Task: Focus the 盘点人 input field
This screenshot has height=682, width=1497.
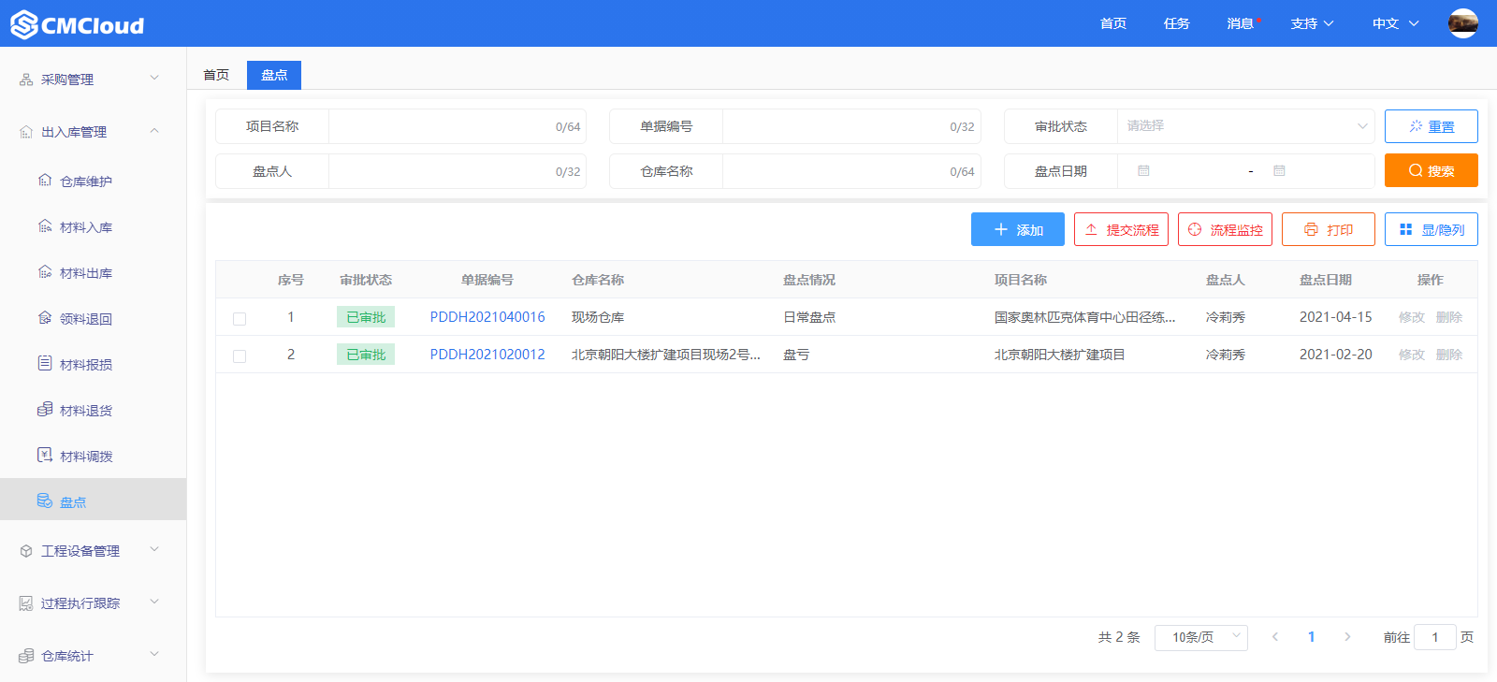Action: [x=457, y=171]
